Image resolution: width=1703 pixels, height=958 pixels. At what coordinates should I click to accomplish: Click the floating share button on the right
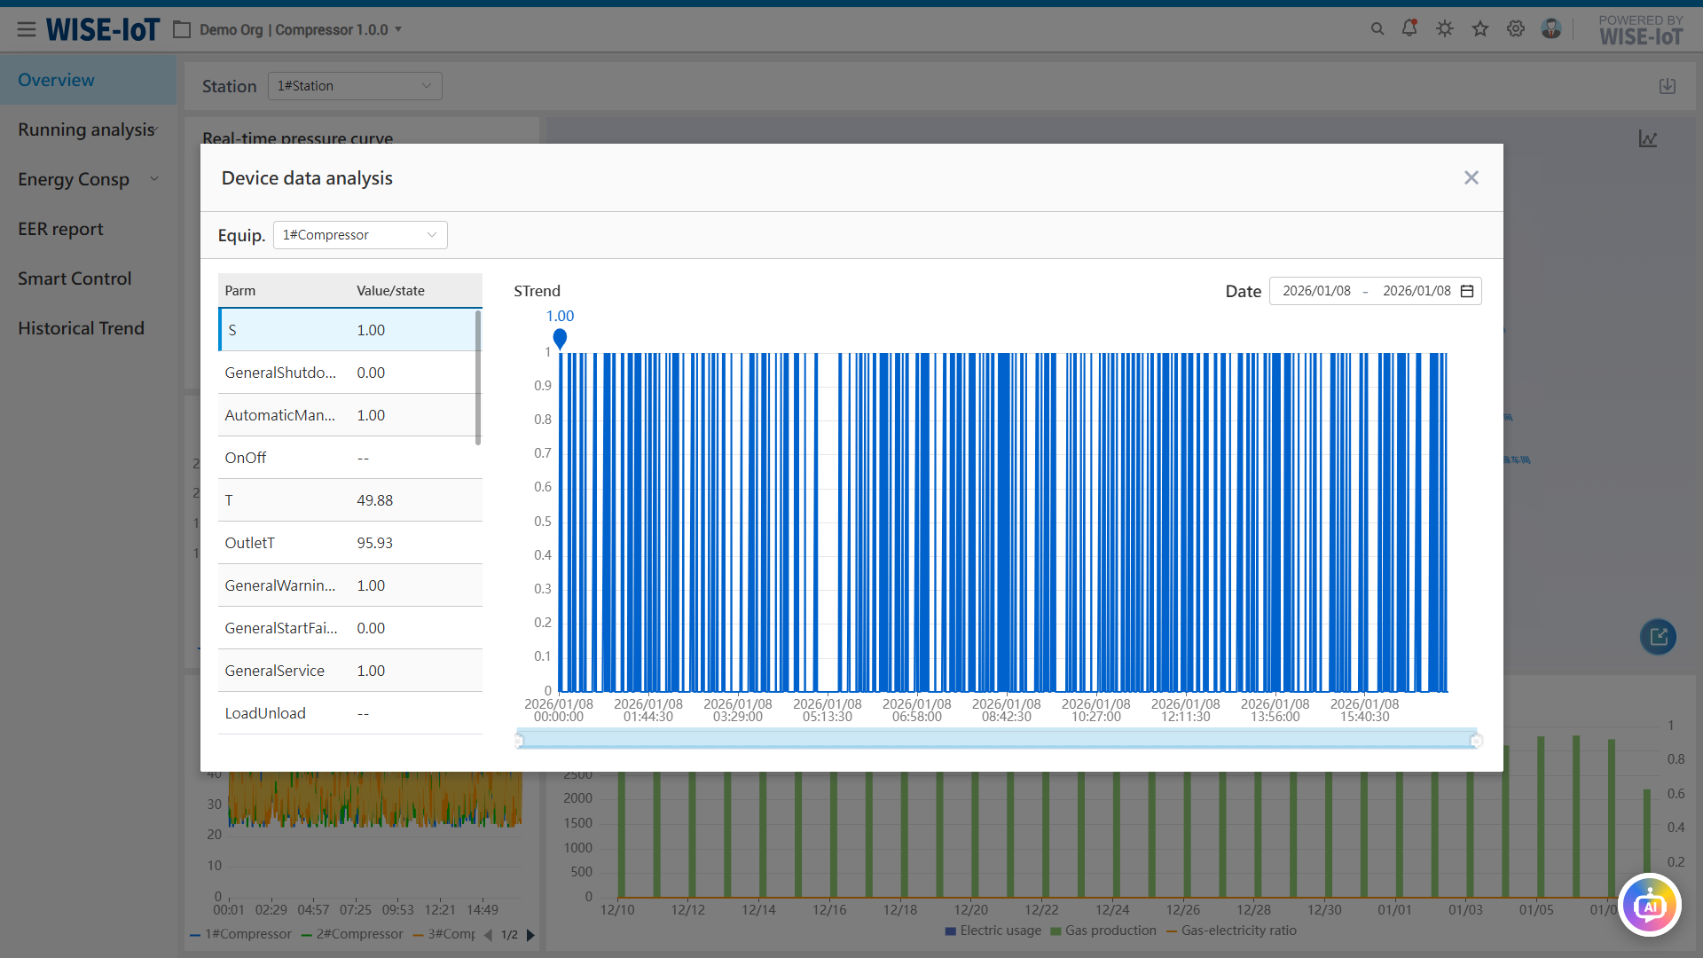coord(1657,637)
